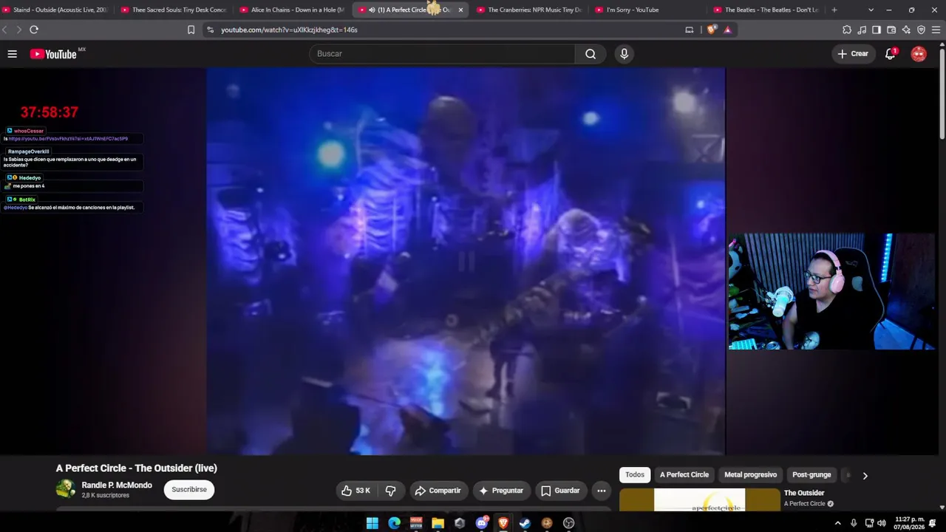This screenshot has height=532, width=946.
Task: Open the browser extensions puzzle icon
Action: 847,30
